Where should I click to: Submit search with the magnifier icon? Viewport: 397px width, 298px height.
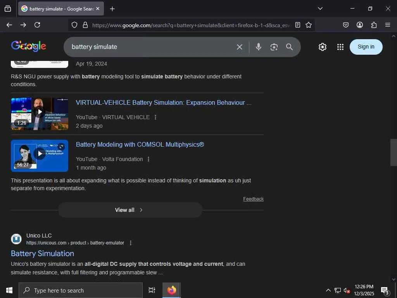tap(289, 47)
